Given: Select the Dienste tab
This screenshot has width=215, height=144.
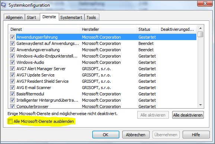Looking at the screenshot, I should coord(49,17).
